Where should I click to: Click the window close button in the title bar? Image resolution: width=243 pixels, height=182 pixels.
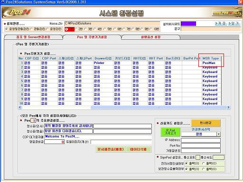(241, 2)
